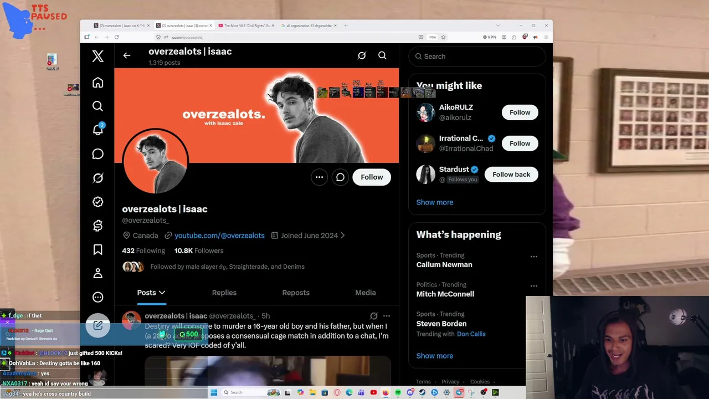Click the Grok icon on the first post
The width and height of the screenshot is (709, 399).
pos(374,316)
